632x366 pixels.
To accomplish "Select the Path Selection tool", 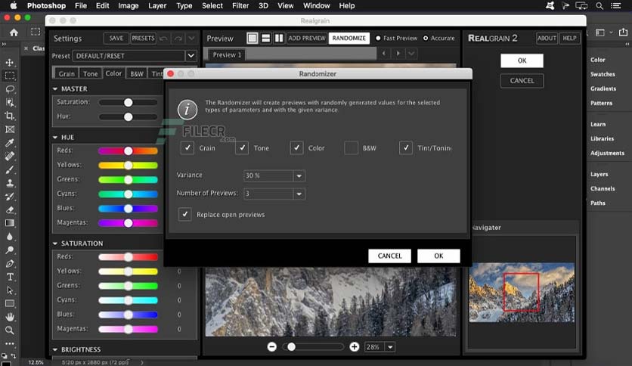I will pos(10,290).
